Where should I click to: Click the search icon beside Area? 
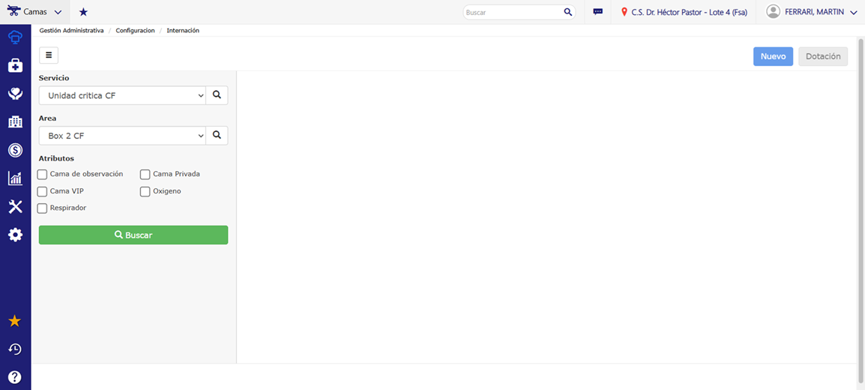click(217, 135)
